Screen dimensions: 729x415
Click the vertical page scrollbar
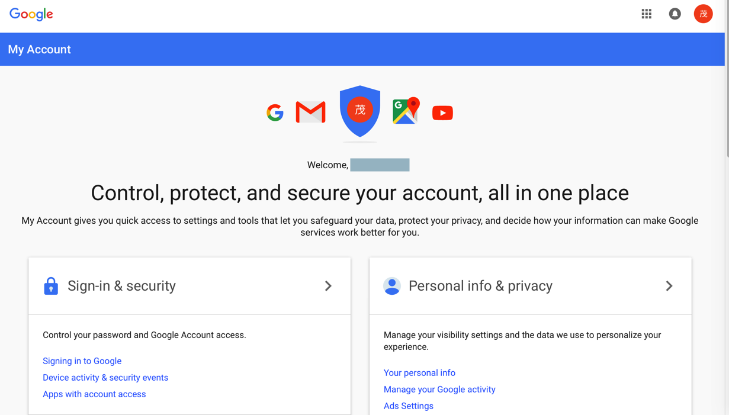click(727, 83)
